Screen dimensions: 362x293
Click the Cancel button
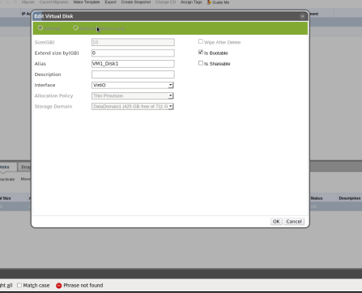(294, 222)
